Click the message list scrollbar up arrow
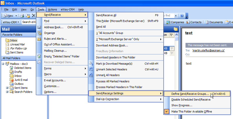Viewport: 233px width, 119px height. click(x=176, y=34)
